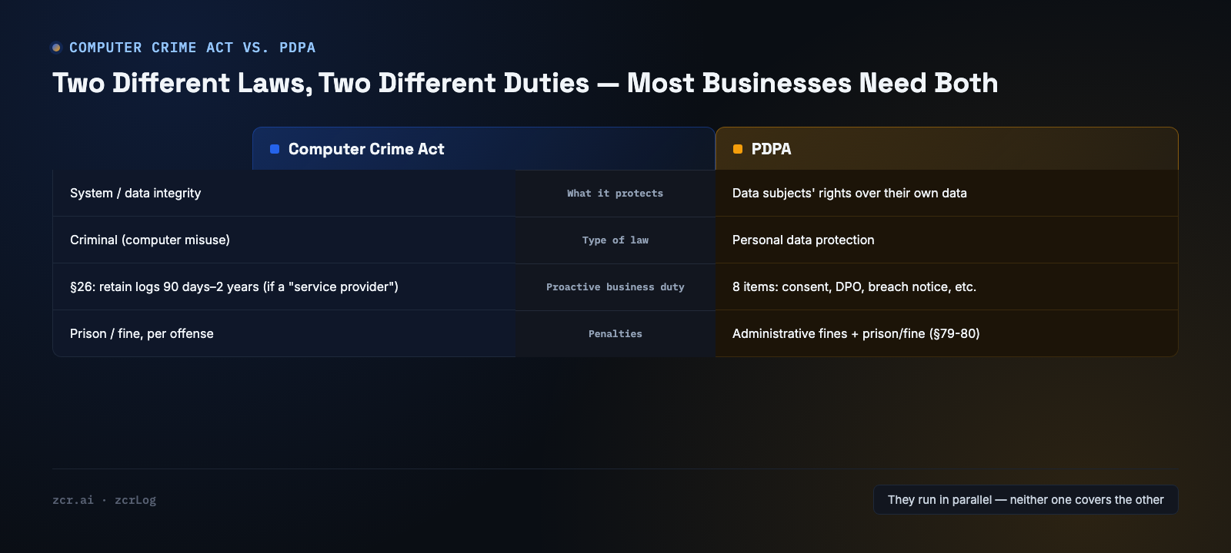
Task: Click the 'Proactive business duty' row label
Action: pos(615,287)
